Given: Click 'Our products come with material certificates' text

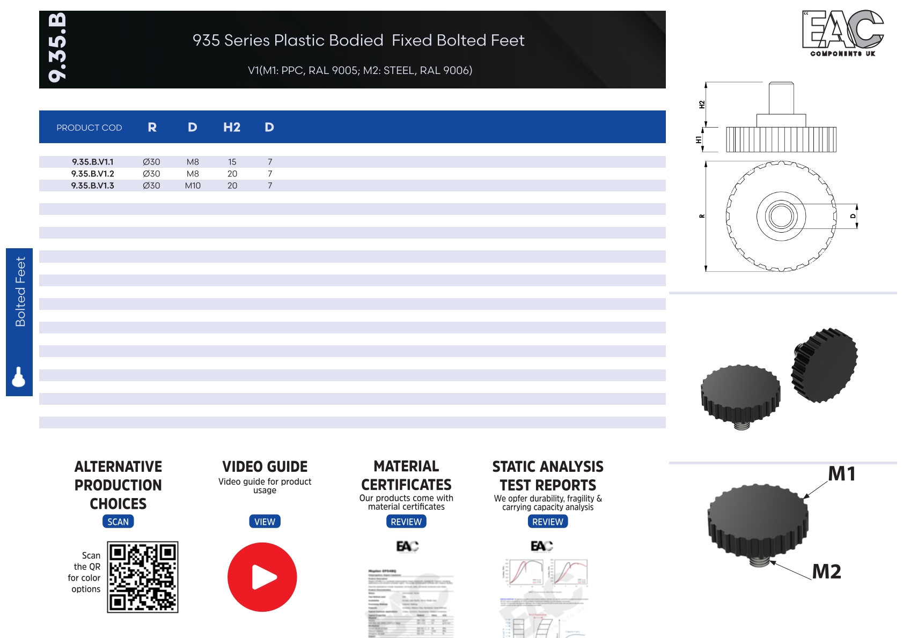Looking at the screenshot, I should point(406,502).
